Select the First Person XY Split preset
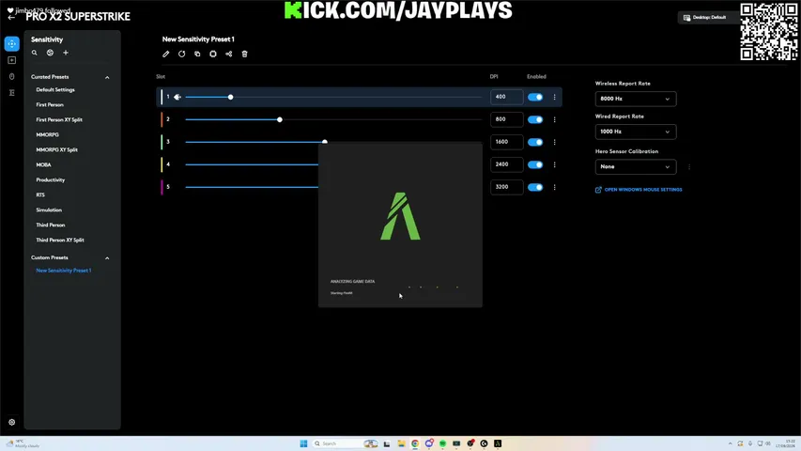Image resolution: width=801 pixels, height=451 pixels. (59, 119)
